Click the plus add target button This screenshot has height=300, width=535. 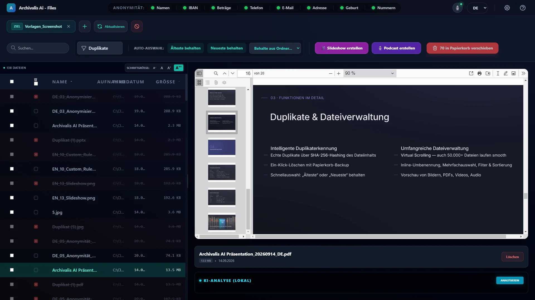[85, 26]
